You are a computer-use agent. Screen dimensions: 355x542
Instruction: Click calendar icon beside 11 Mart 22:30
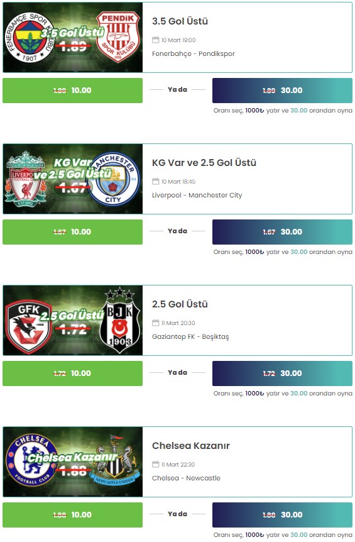(155, 464)
